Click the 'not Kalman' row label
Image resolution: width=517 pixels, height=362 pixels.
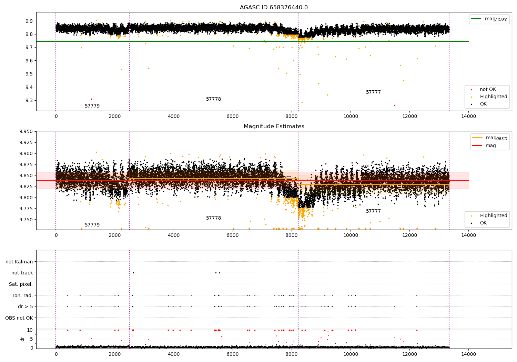click(19, 262)
